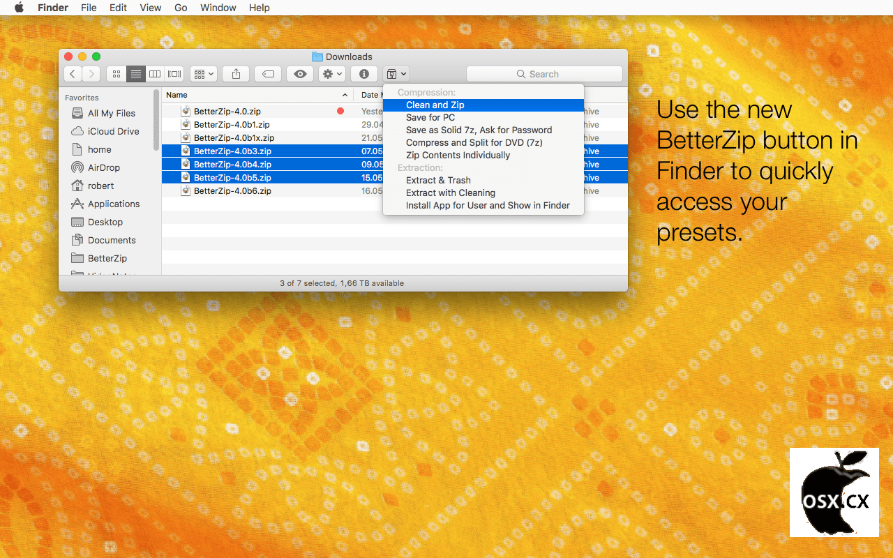Click the iCloud Drive cloud icon
Image resolution: width=893 pixels, height=558 pixels.
pos(77,131)
